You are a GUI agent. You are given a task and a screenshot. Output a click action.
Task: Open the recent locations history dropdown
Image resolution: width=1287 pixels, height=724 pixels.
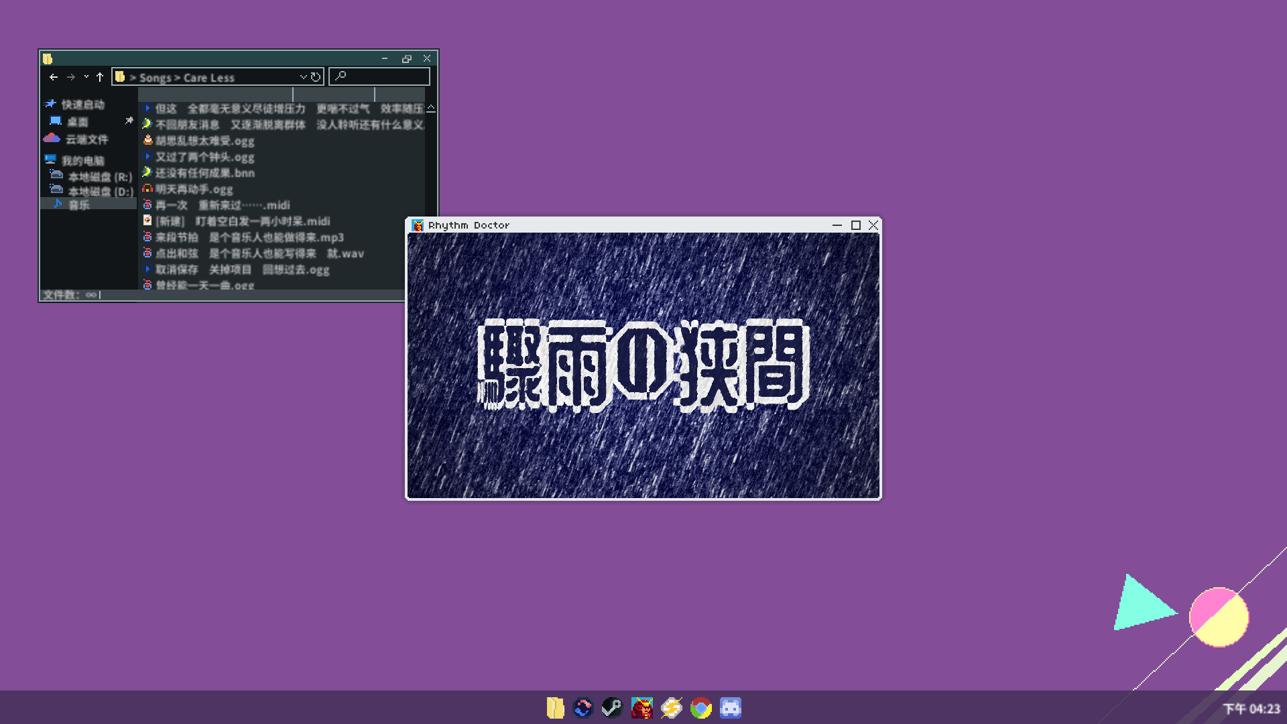(86, 77)
